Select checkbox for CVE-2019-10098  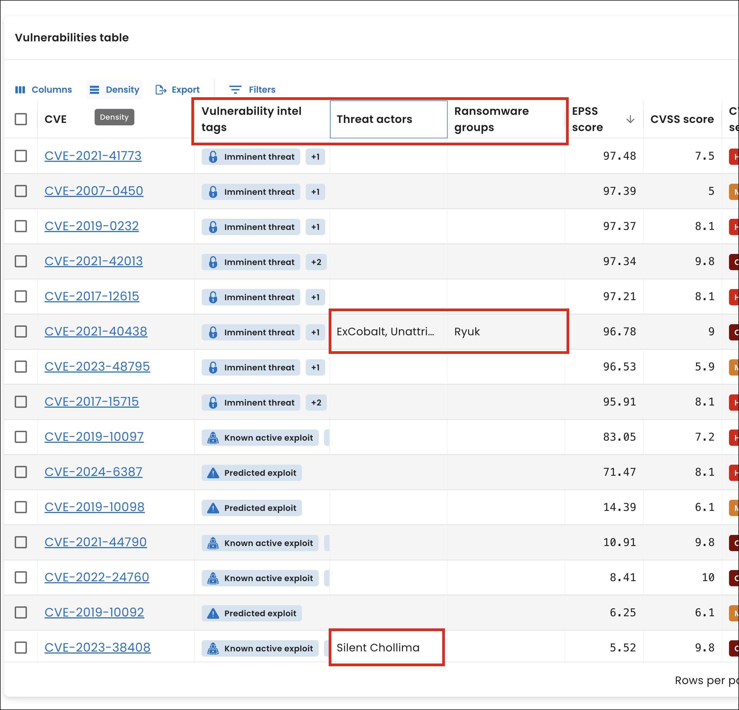(21, 507)
